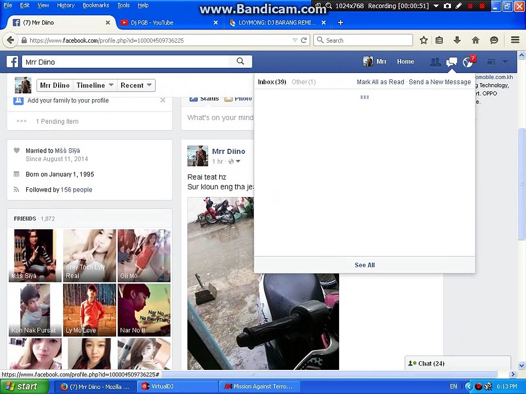Viewport: 526px width, 394px height.
Task: Switch to the Dj PGB YouTube tab
Action: click(169, 22)
